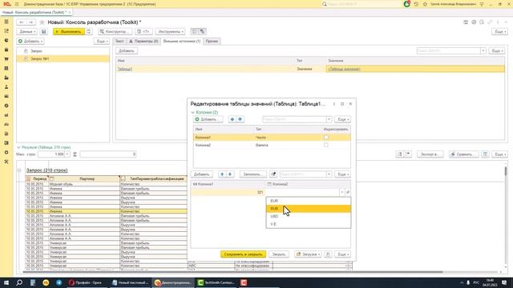
Task: Open Добавить dropdown above query list
Action: [x=30, y=41]
